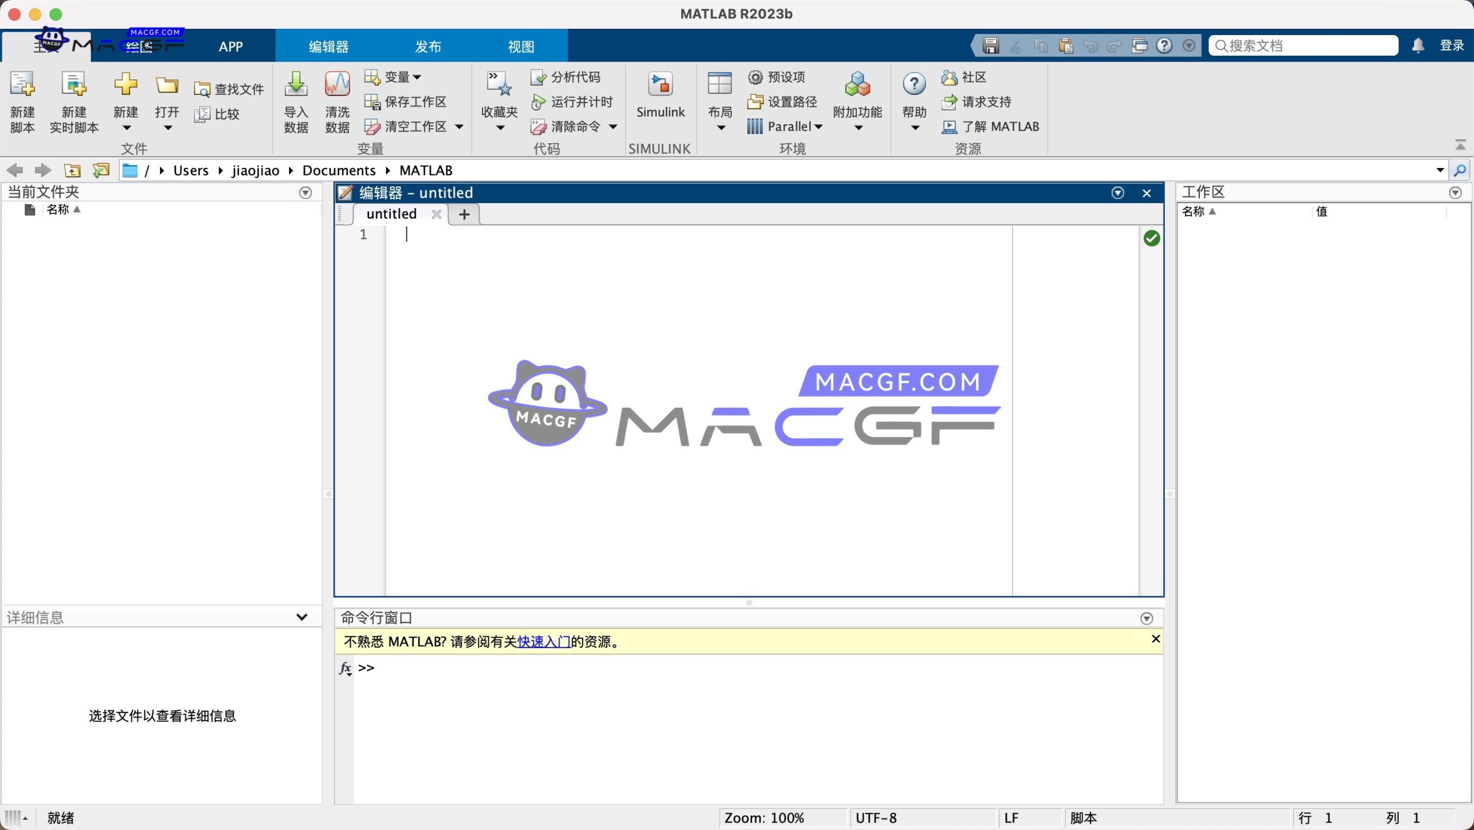Open the APP tab

(x=230, y=46)
